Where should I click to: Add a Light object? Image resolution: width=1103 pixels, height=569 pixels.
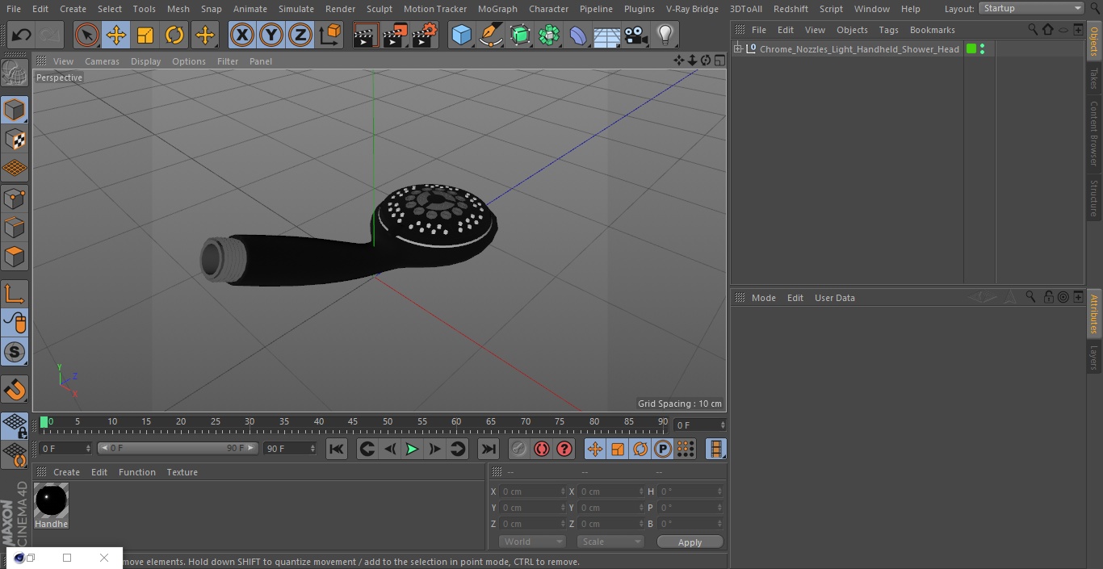665,35
